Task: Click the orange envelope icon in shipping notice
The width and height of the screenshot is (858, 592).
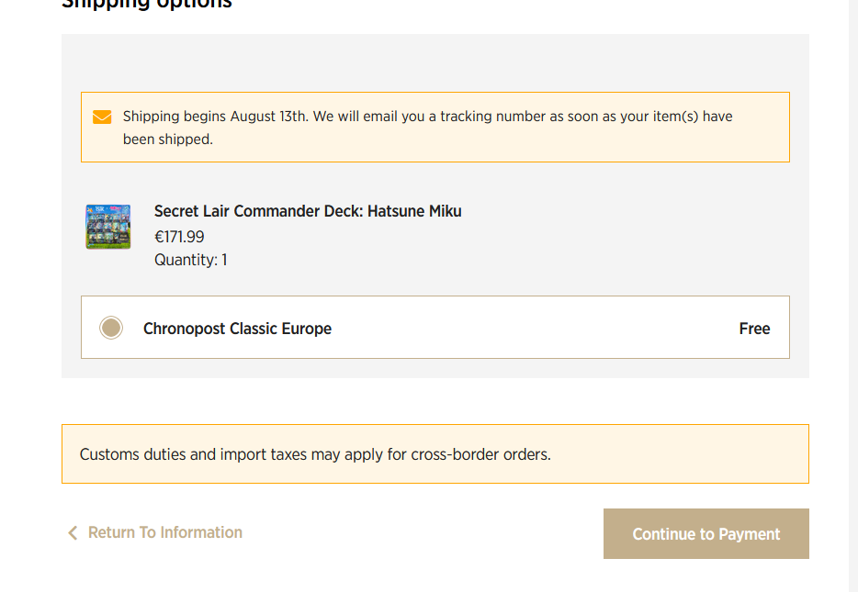Action: point(102,117)
